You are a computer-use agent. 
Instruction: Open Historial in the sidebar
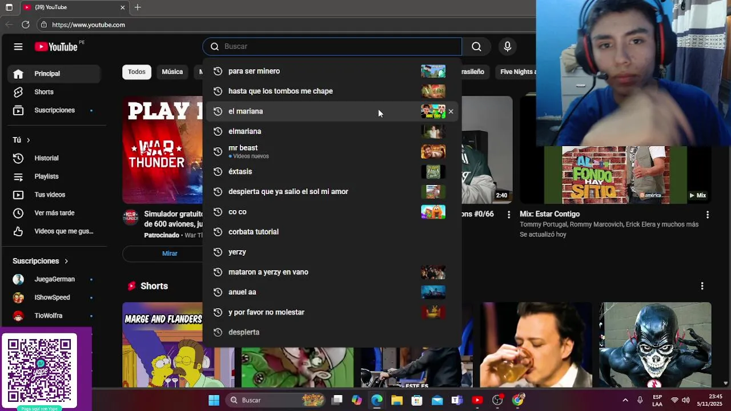(54, 158)
